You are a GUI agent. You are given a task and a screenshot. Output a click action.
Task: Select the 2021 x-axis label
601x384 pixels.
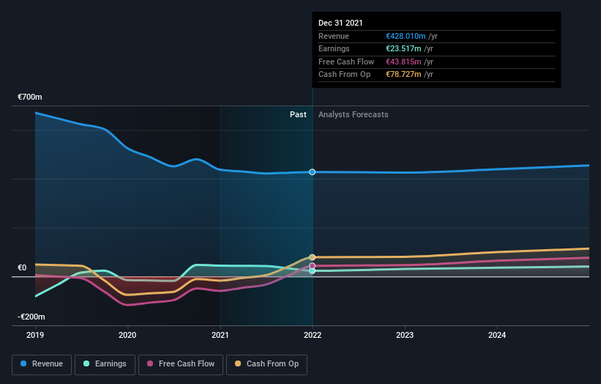pyautogui.click(x=220, y=335)
